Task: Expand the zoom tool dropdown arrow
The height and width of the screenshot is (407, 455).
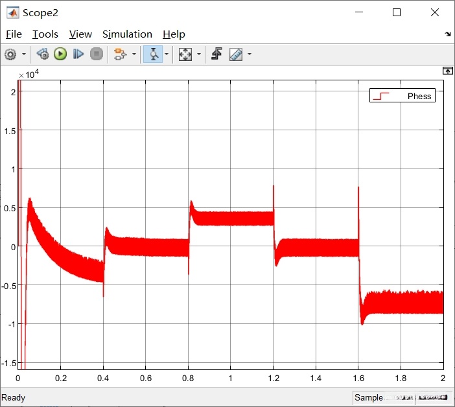Action: click(167, 54)
